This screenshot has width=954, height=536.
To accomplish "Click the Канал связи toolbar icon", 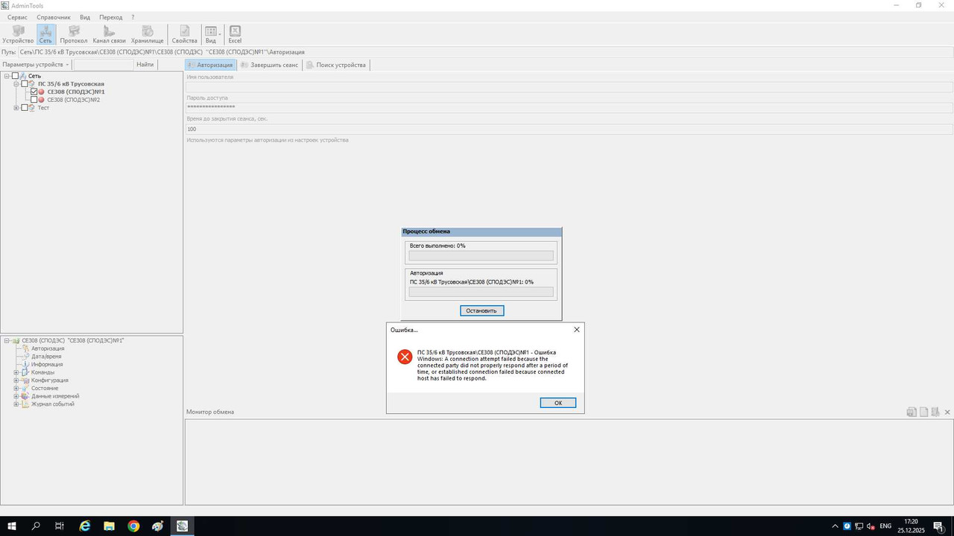I will 109,34.
